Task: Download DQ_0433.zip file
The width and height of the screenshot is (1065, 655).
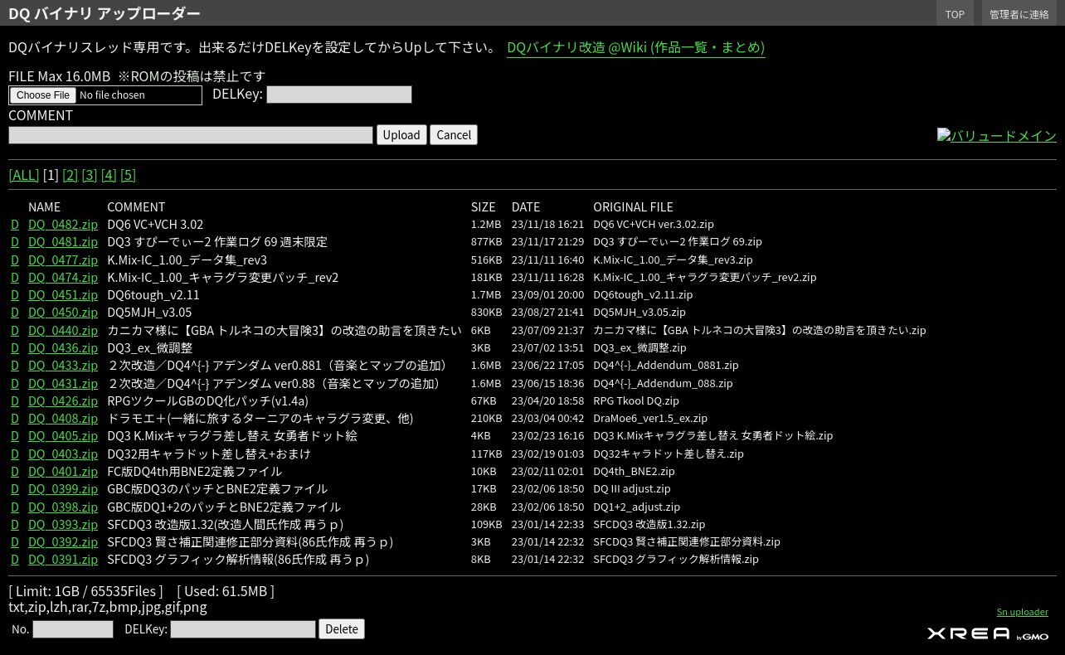Action: tap(63, 366)
